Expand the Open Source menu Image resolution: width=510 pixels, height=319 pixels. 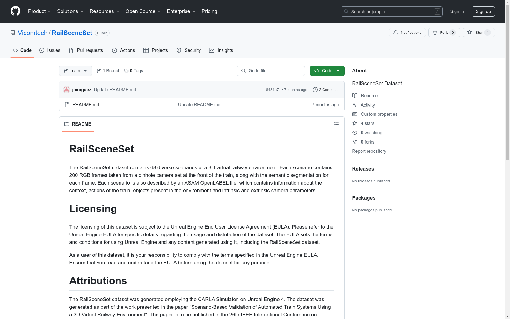(143, 11)
